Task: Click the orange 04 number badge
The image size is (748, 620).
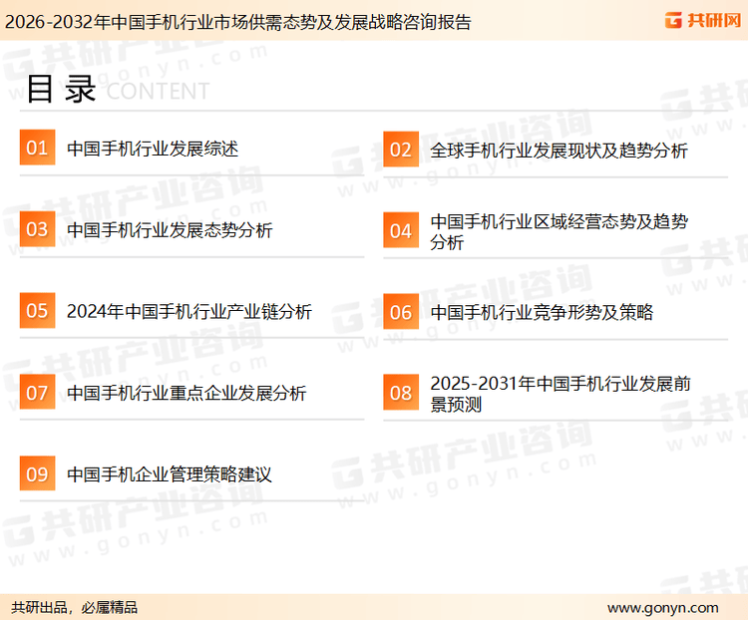Action: click(x=400, y=230)
